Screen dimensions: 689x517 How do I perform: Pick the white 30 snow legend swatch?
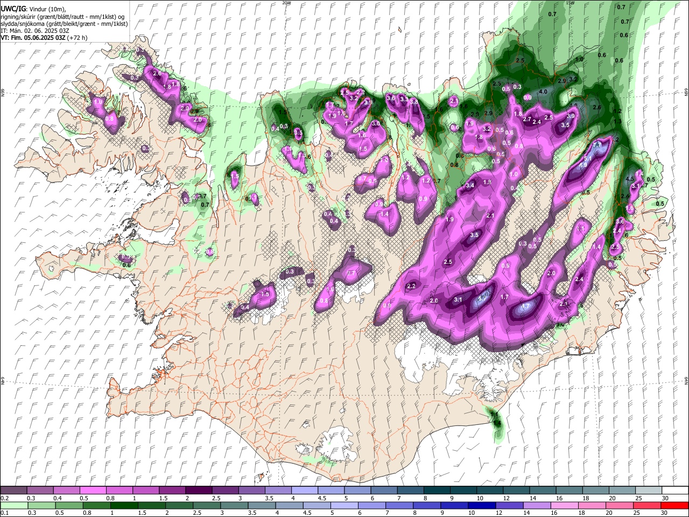(x=675, y=491)
